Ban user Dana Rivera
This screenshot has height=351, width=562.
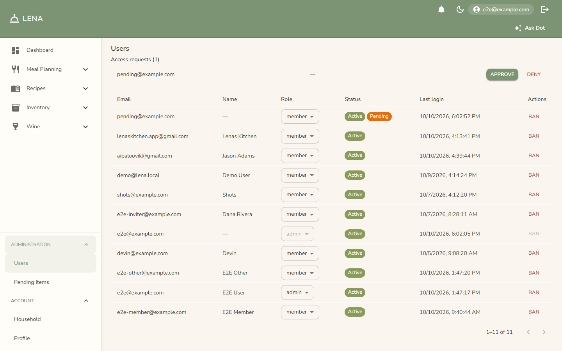[x=534, y=214]
